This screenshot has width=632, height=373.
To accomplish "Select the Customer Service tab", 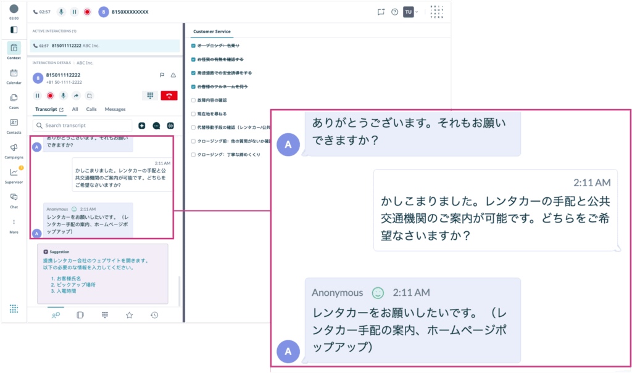I will (x=212, y=31).
